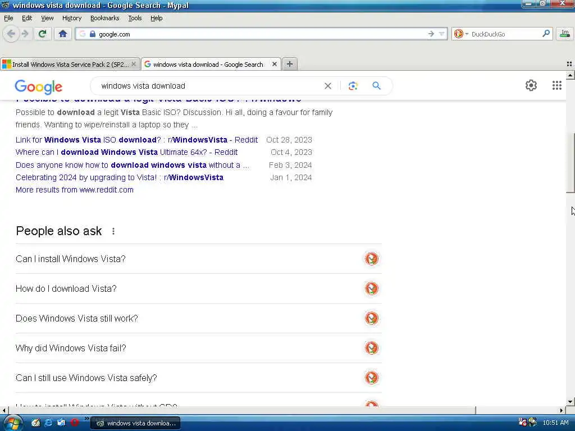This screenshot has width=575, height=431.
Task: Click the list all tabs icon
Action: (569, 64)
